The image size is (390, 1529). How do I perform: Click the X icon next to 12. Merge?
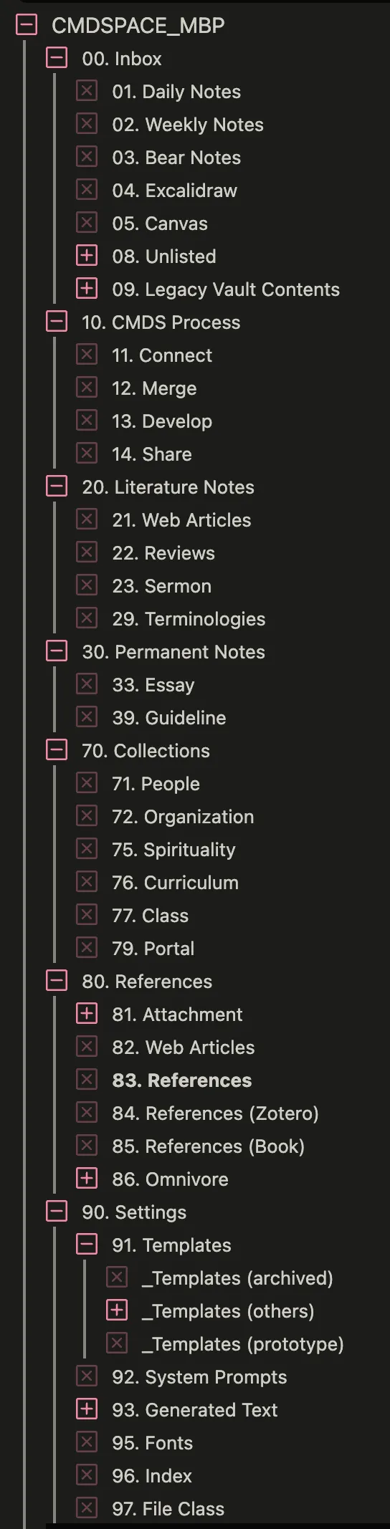[87, 388]
